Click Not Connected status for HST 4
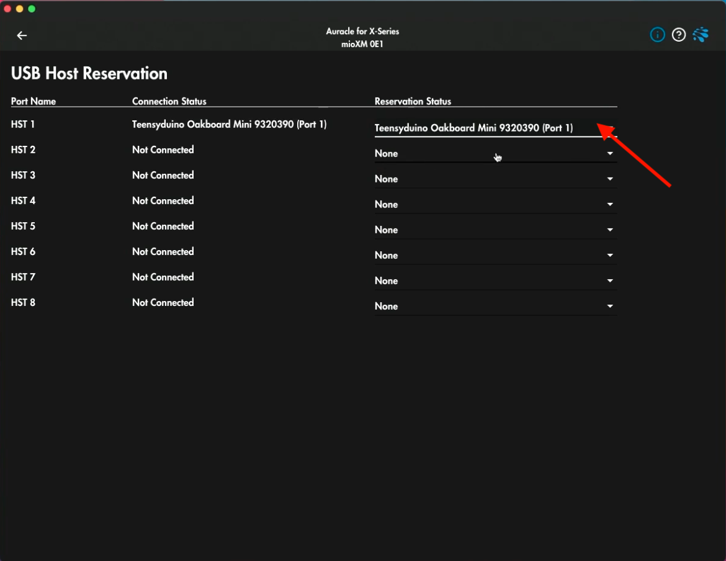726x561 pixels. (163, 201)
